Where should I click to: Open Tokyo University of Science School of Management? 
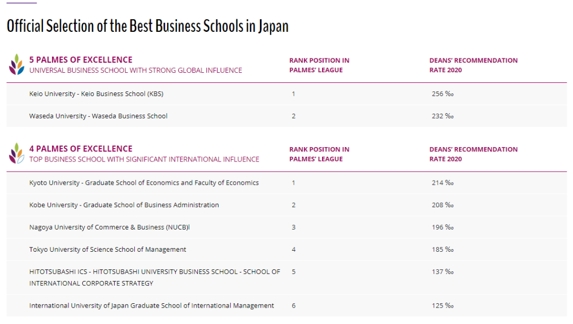(x=107, y=250)
